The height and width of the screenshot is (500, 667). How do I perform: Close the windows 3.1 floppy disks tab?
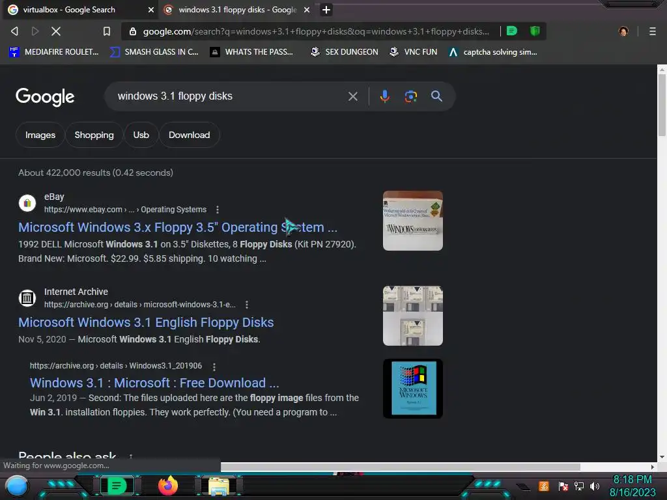[x=307, y=10]
